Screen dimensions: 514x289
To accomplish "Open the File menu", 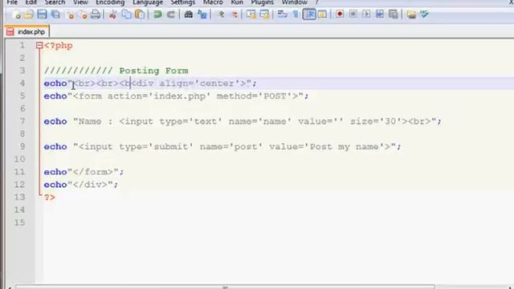I will point(12,2).
